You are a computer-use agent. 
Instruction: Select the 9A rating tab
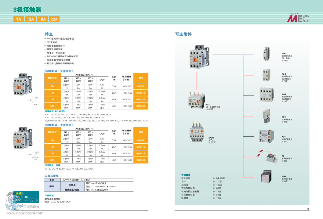(x=19, y=19)
